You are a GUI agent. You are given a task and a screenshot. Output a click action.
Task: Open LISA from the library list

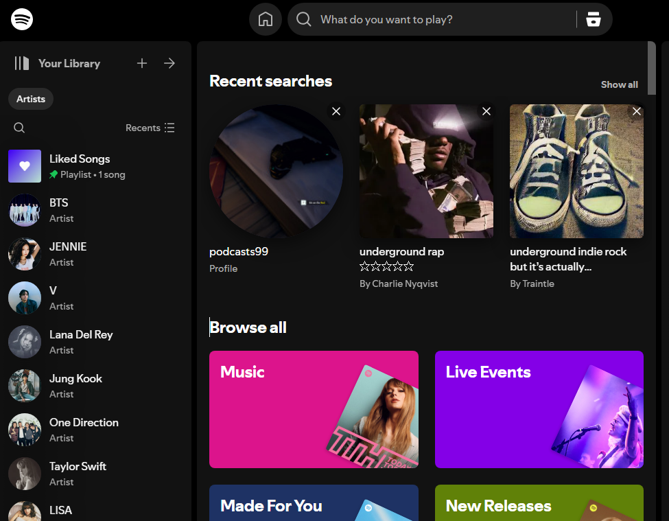click(x=95, y=509)
